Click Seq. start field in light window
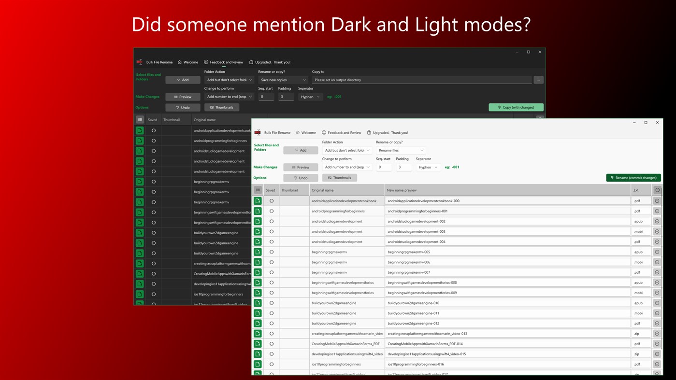Viewport: 676px width, 380px height. click(384, 167)
